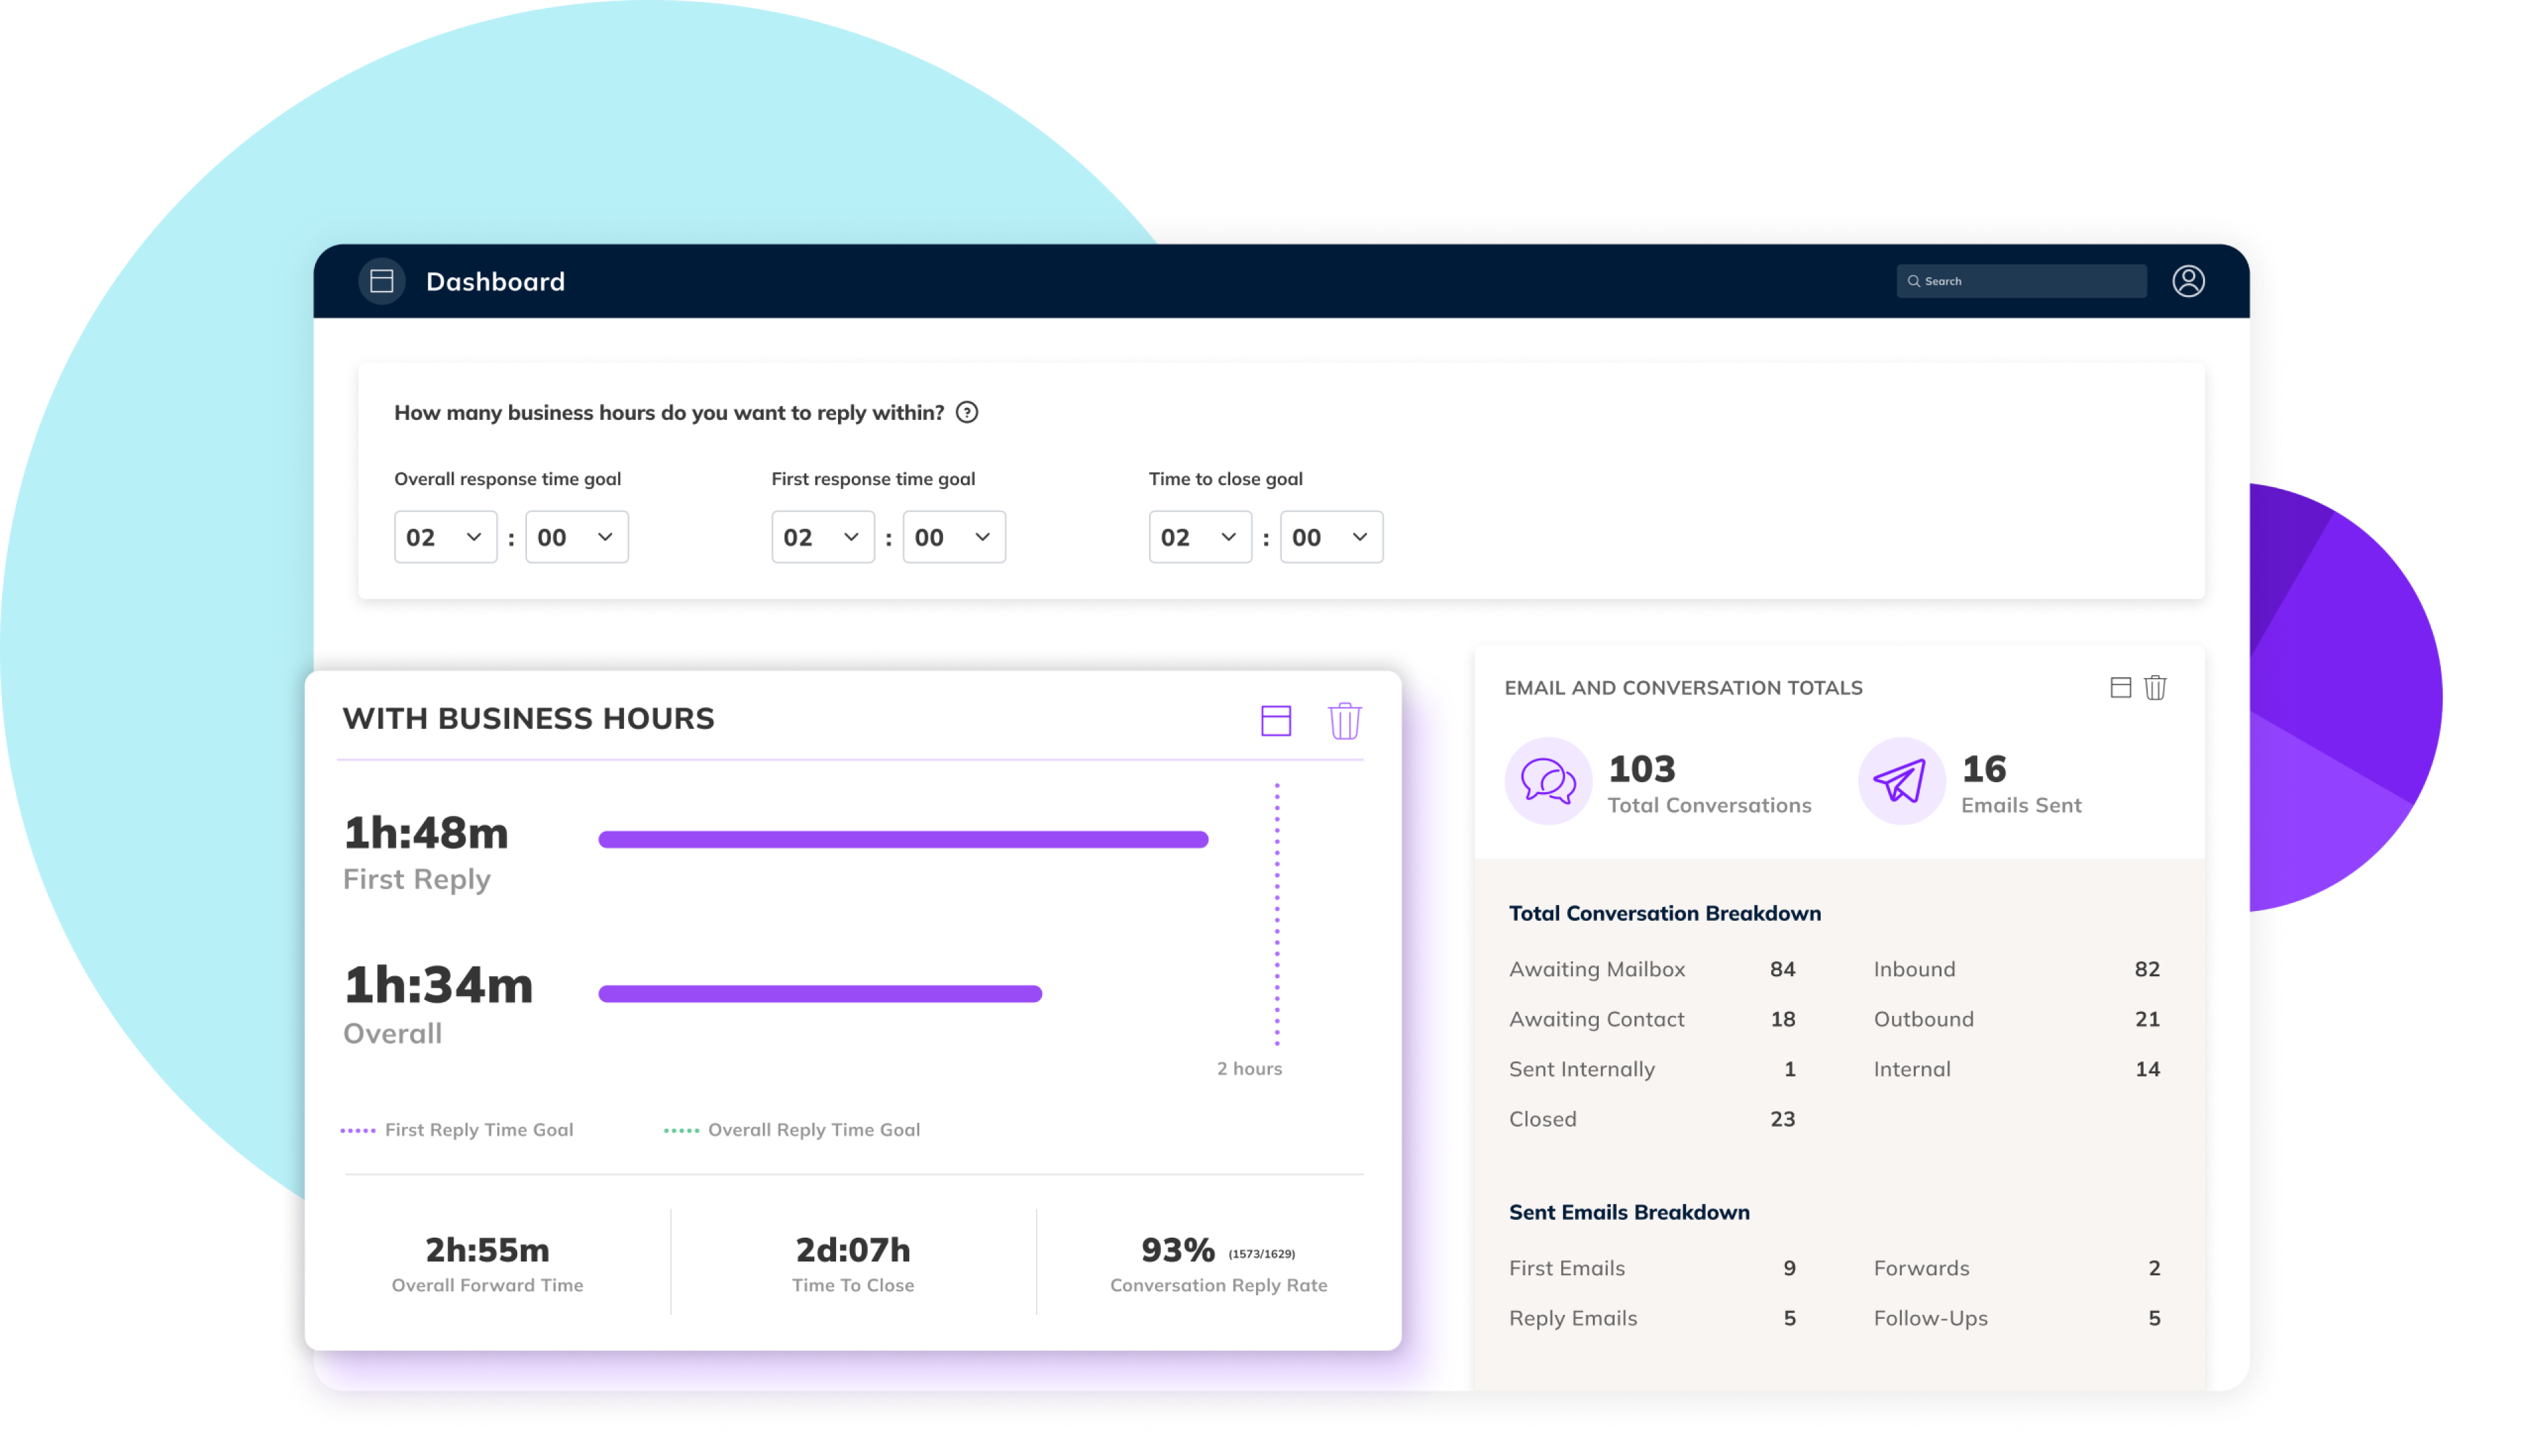Click the First Reply Time Goal legend
Image resolution: width=2522 pixels, height=1441 pixels.
click(x=457, y=1130)
